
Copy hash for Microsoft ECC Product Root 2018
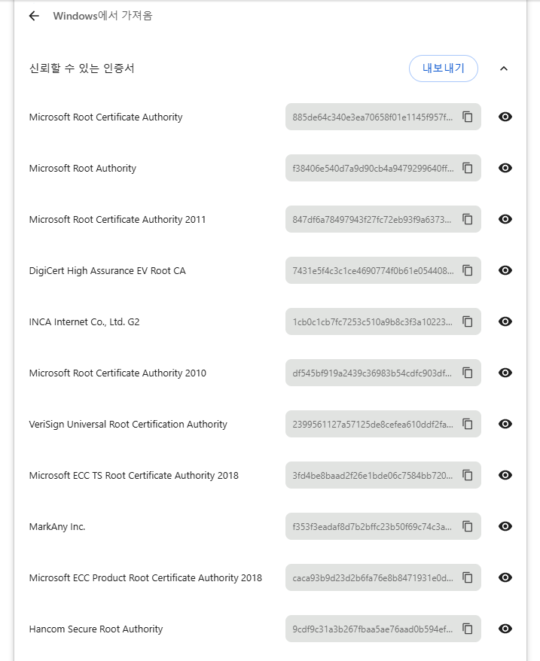[468, 577]
